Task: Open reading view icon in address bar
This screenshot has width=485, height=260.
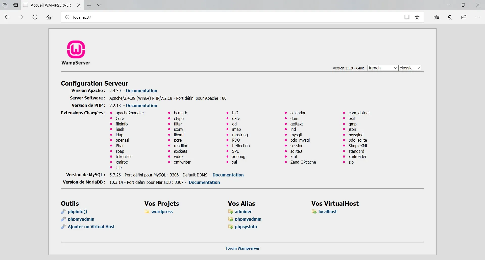Action: [407, 17]
